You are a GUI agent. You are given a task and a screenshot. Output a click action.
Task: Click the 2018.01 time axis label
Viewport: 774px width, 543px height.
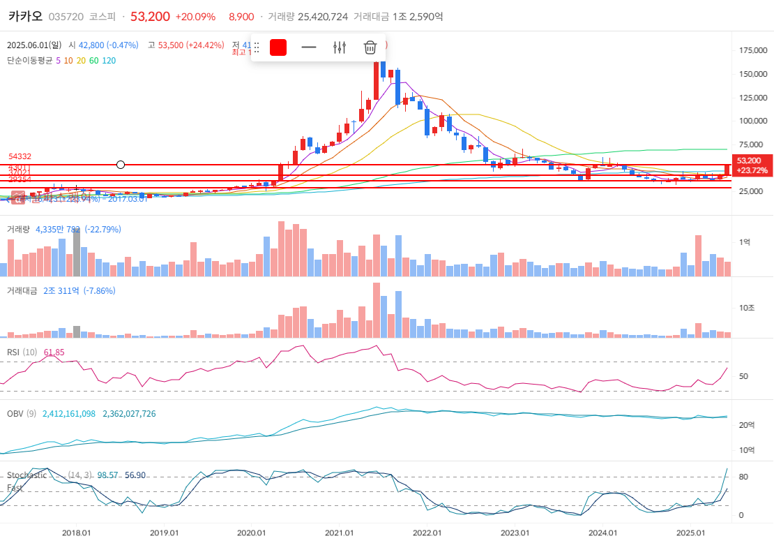[x=77, y=533]
